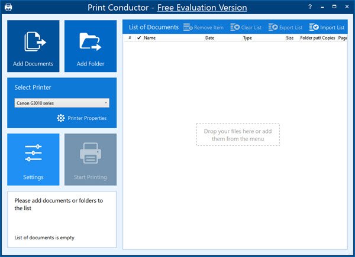The image size is (355, 257).
Task: Click the help question mark icon
Action: (310, 6)
